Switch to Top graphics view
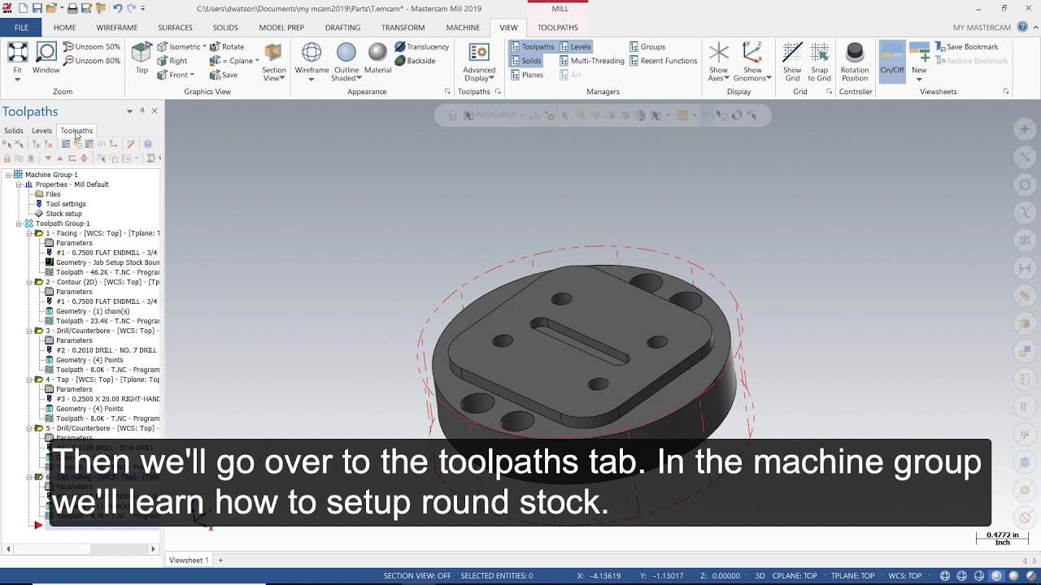Screen dimensions: 1041x585 pyautogui.click(x=142, y=58)
